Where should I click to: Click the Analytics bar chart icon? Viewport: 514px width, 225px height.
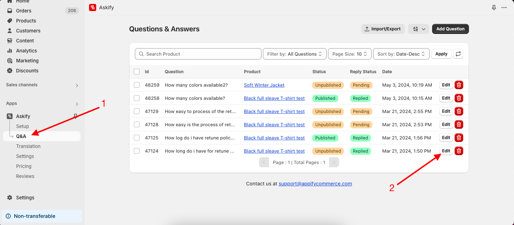point(10,51)
